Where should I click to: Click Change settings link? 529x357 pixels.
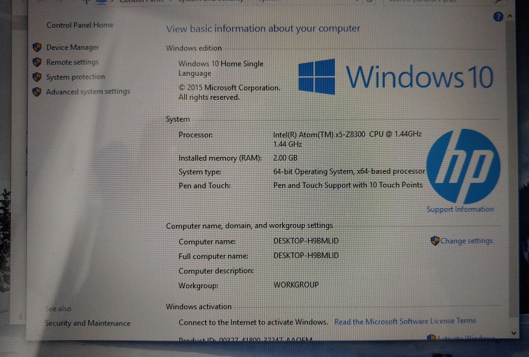(466, 241)
